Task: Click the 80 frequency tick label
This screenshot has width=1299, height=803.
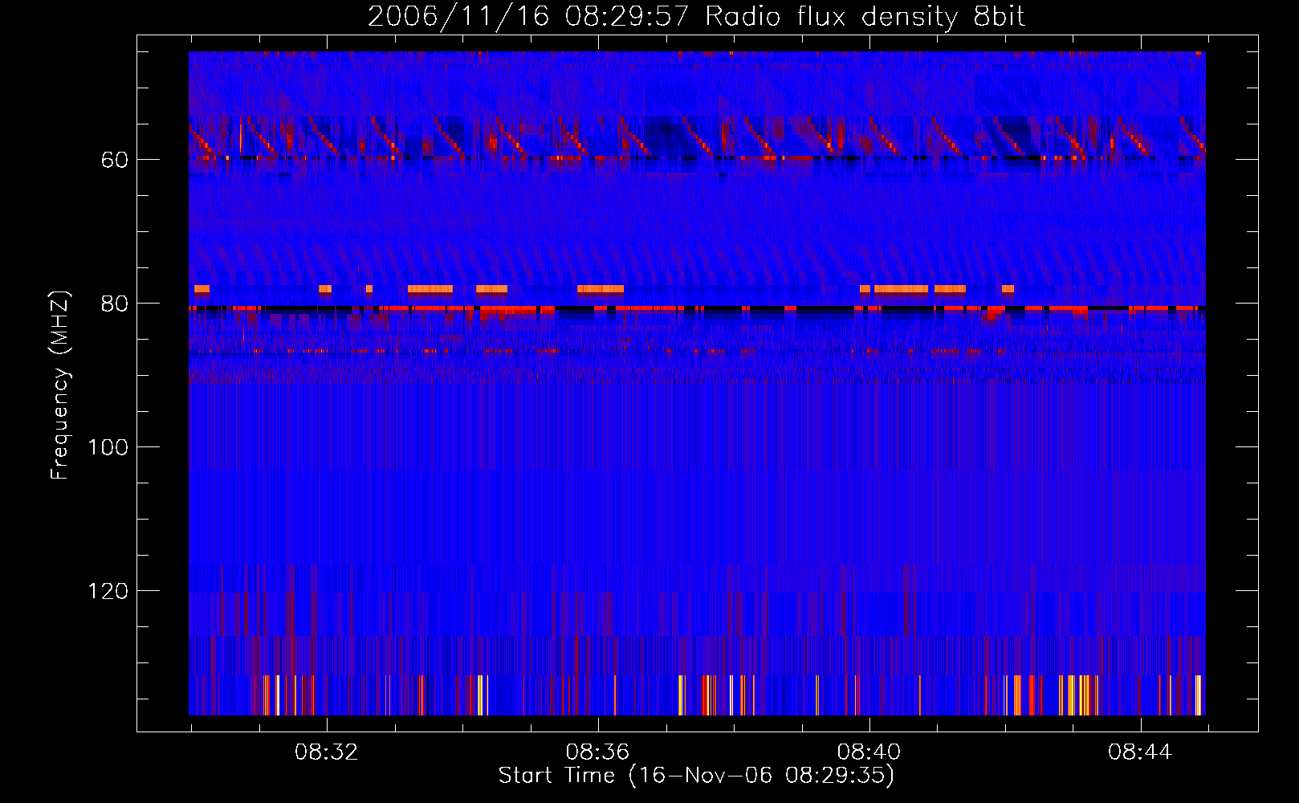Action: tap(115, 304)
